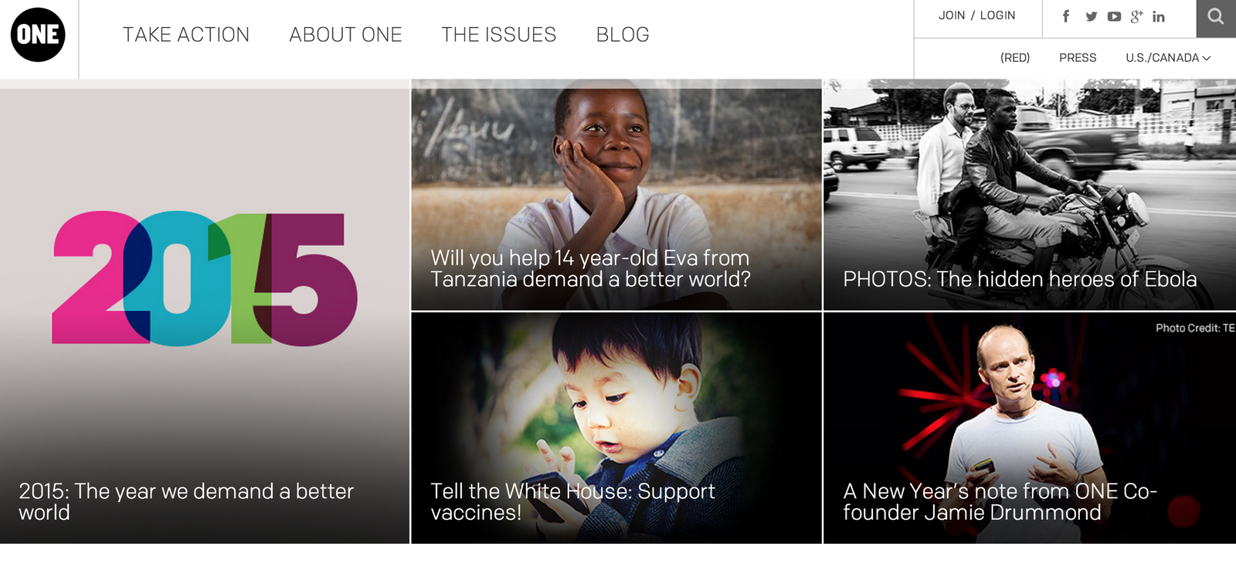Select THE ISSUES menu item
Screen dimensions: 1236x563
(498, 35)
